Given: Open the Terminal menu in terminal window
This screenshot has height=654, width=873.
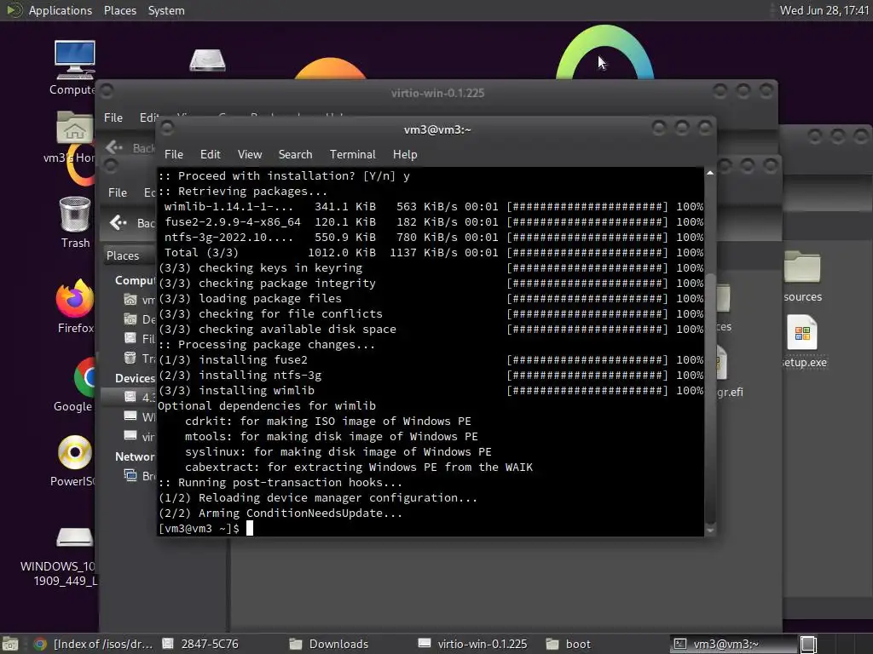Looking at the screenshot, I should click(352, 154).
